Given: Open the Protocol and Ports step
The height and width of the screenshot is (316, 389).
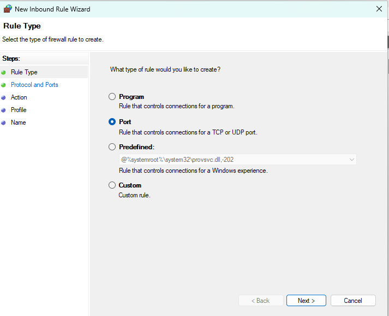Looking at the screenshot, I should (34, 85).
